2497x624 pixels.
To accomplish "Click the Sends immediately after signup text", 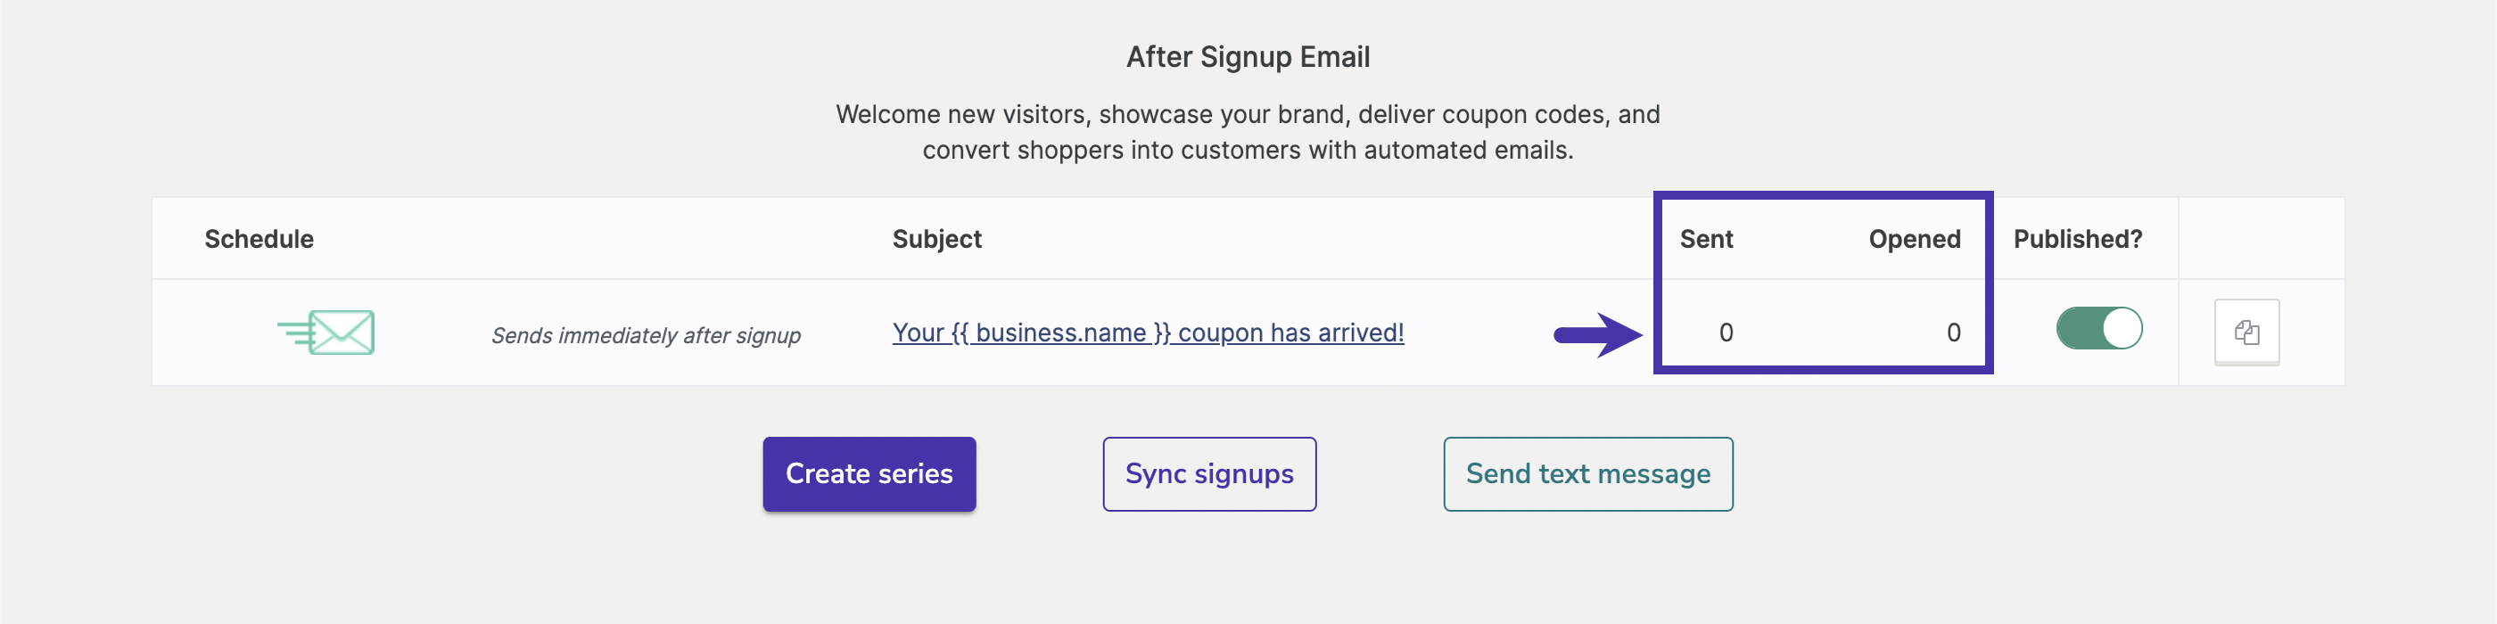I will tap(646, 335).
